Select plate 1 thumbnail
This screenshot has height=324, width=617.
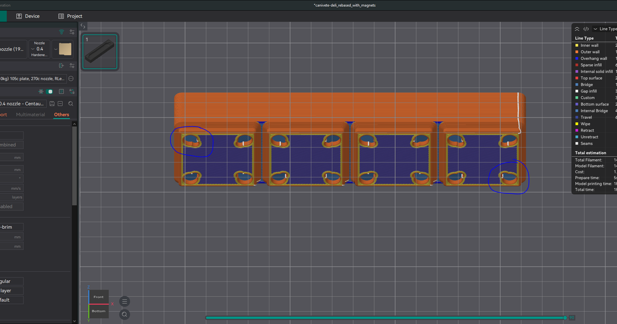(x=100, y=51)
